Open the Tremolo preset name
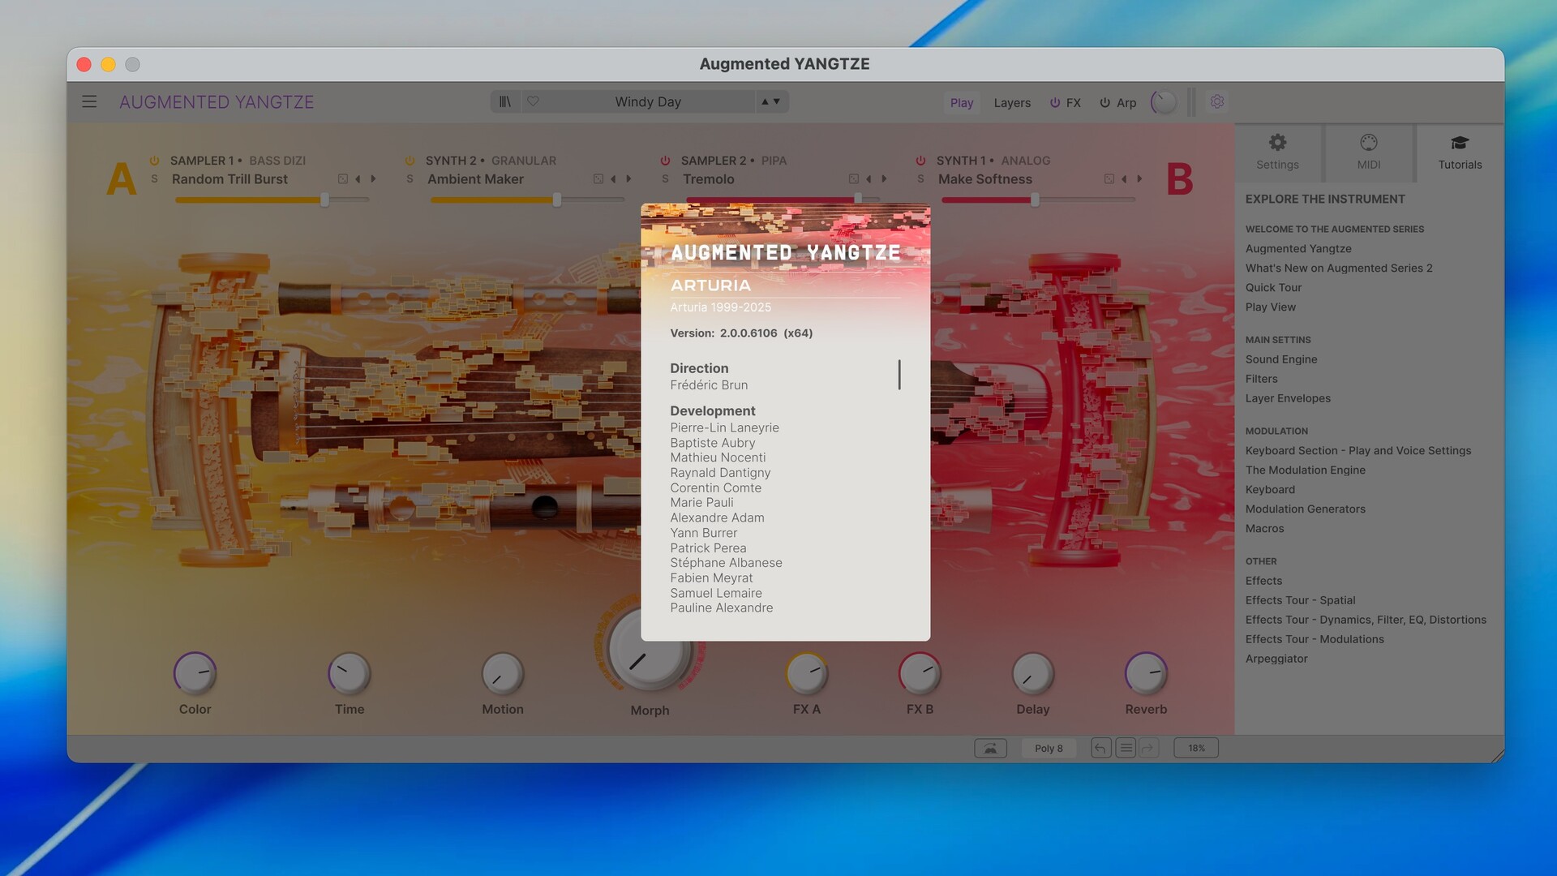 (x=708, y=179)
